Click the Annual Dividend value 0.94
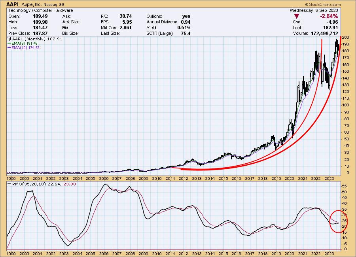 [x=186, y=22]
